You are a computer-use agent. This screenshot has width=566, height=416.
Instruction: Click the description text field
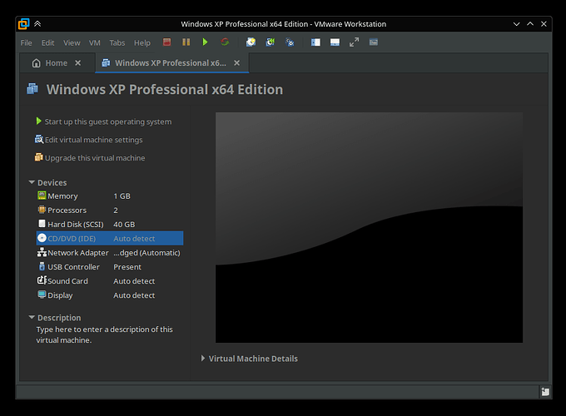(105, 334)
